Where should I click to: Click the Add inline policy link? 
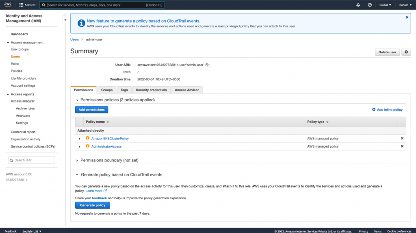click(x=390, y=109)
